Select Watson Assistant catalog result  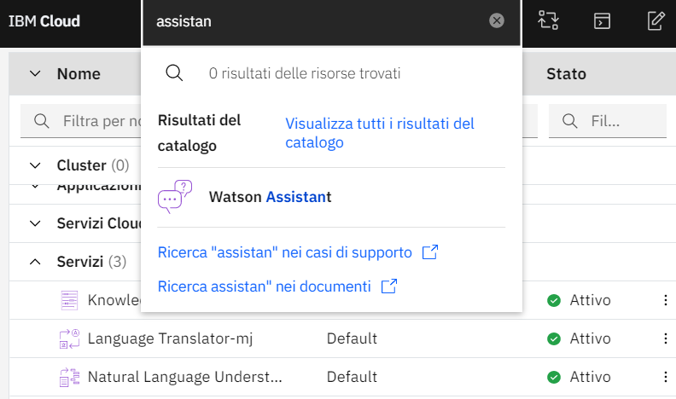(x=270, y=197)
